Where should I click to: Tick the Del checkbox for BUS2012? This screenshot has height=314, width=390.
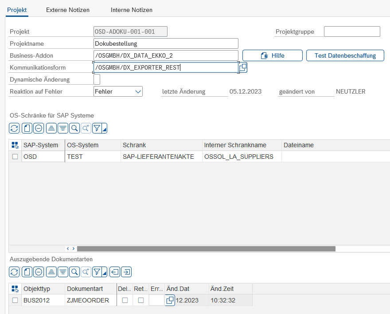click(125, 300)
